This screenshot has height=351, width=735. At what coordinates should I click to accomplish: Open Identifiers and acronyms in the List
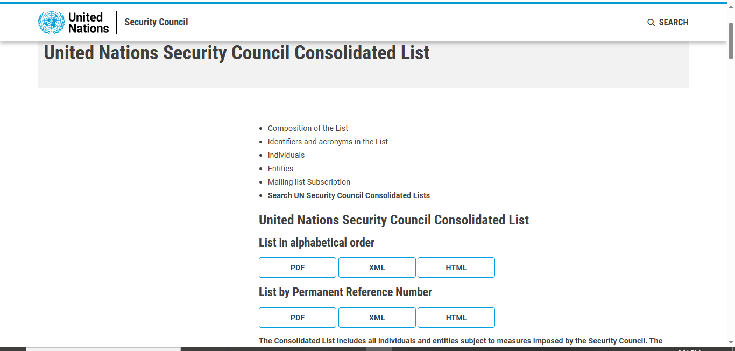[x=328, y=142]
